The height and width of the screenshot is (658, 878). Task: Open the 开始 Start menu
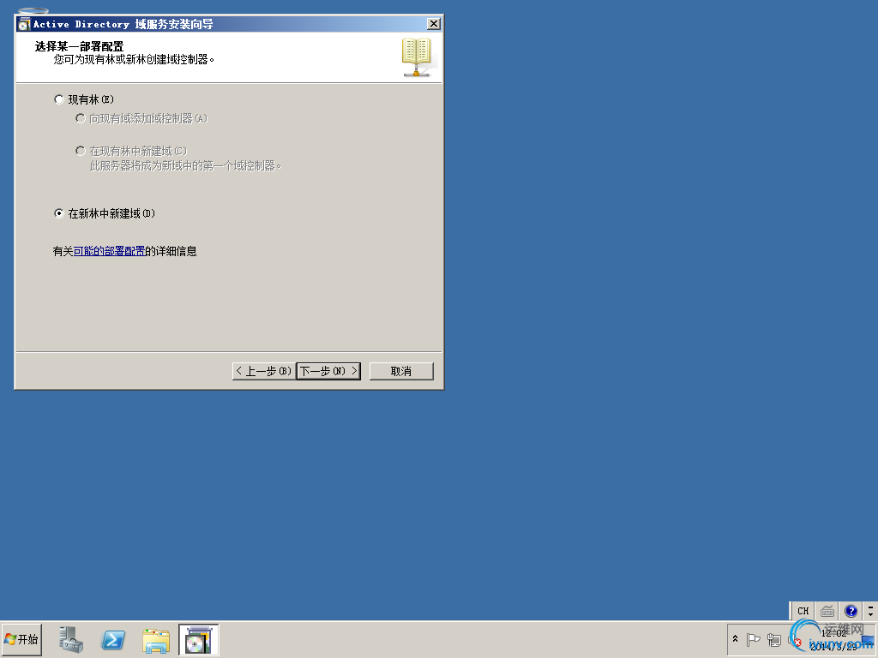tap(21, 639)
